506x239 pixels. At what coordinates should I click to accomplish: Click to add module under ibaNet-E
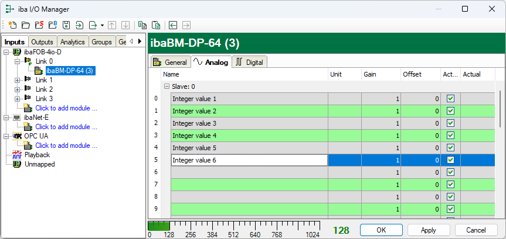(66, 127)
